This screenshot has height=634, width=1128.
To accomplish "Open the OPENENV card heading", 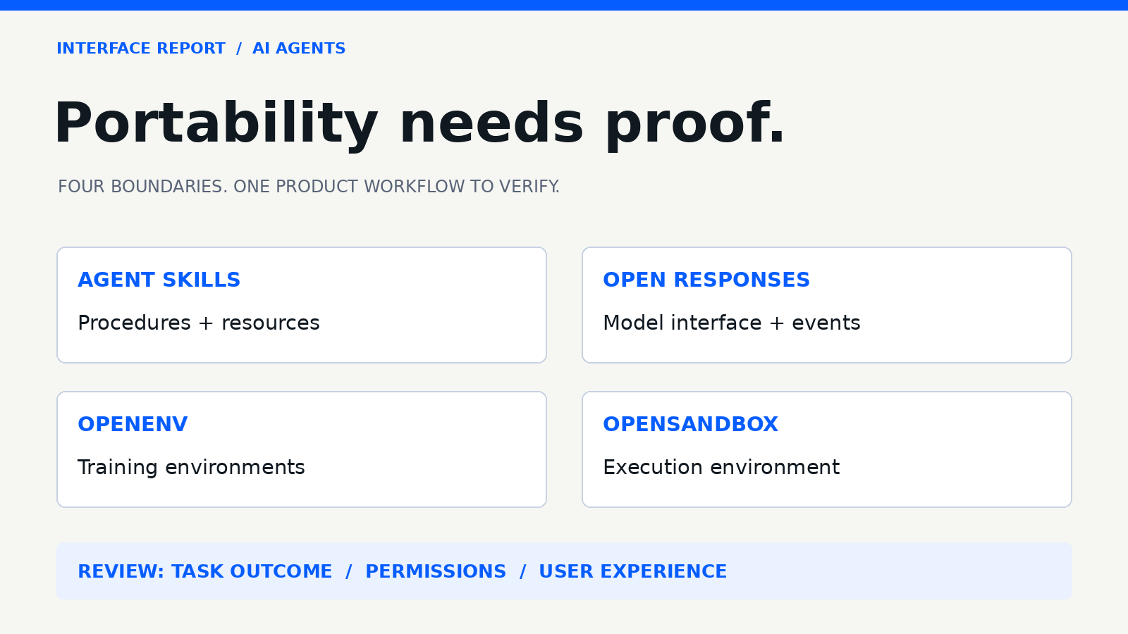I will tap(133, 424).
